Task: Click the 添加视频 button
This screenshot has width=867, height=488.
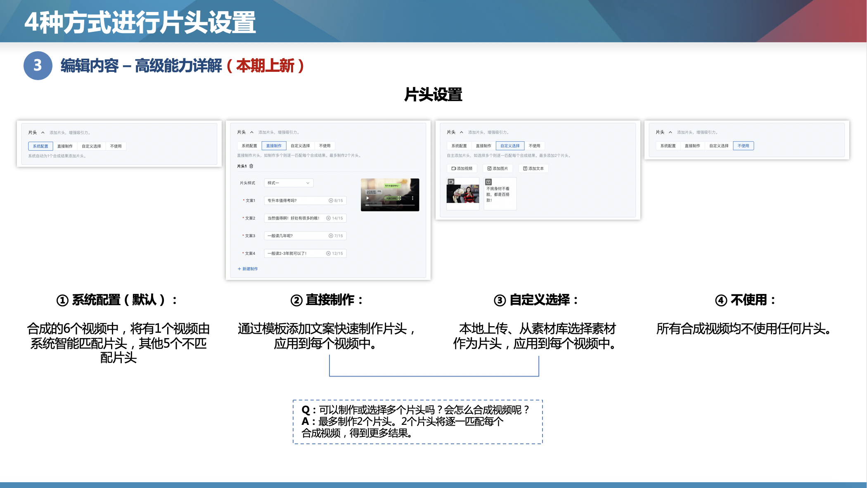Action: click(462, 168)
